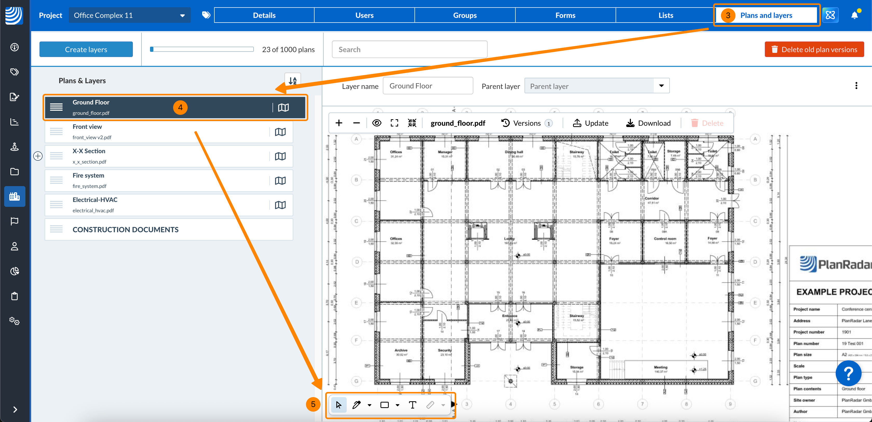Open the map pin icon in sidebar
872x422 pixels.
point(14,147)
